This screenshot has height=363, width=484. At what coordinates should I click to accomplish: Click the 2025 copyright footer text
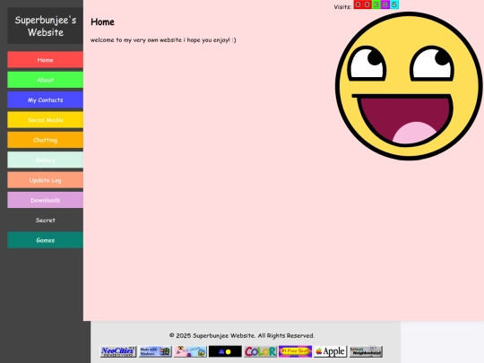(x=242, y=335)
